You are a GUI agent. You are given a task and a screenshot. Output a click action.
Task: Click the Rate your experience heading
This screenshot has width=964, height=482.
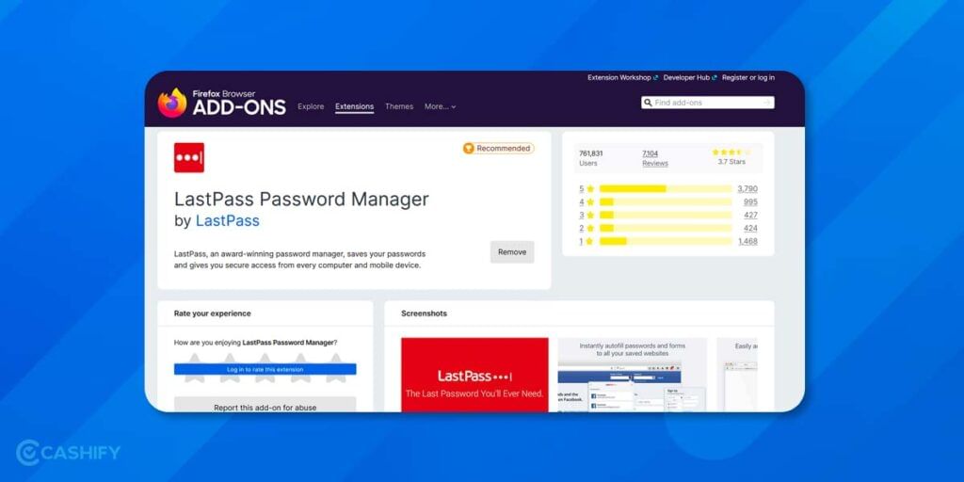(212, 313)
